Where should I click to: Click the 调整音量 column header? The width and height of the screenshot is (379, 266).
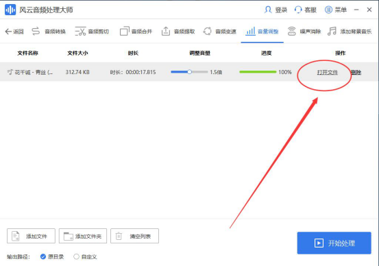click(200, 53)
